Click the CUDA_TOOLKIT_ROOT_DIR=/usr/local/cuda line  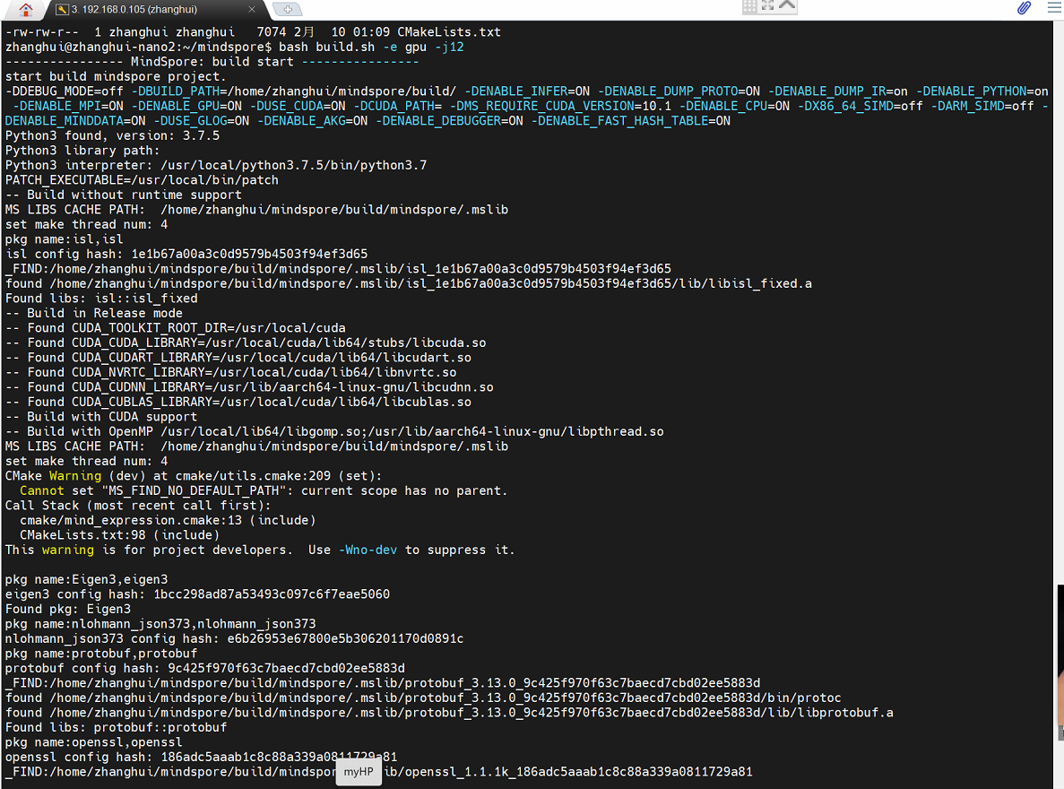(x=175, y=328)
